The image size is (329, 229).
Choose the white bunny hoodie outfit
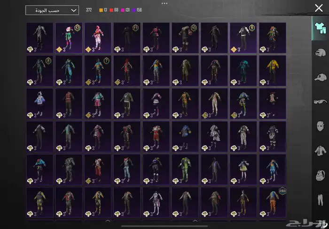(x=39, y=103)
